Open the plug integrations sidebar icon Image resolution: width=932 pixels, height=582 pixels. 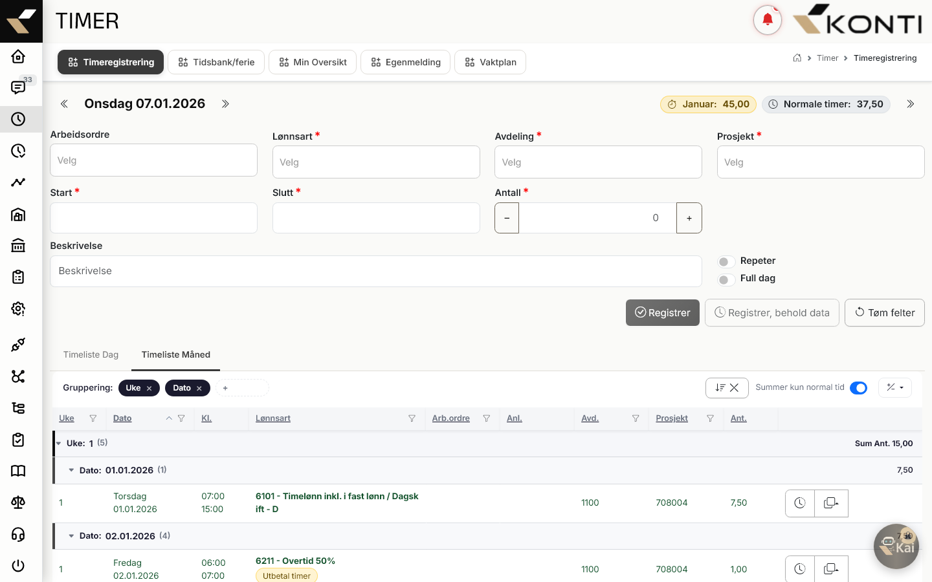coord(18,345)
